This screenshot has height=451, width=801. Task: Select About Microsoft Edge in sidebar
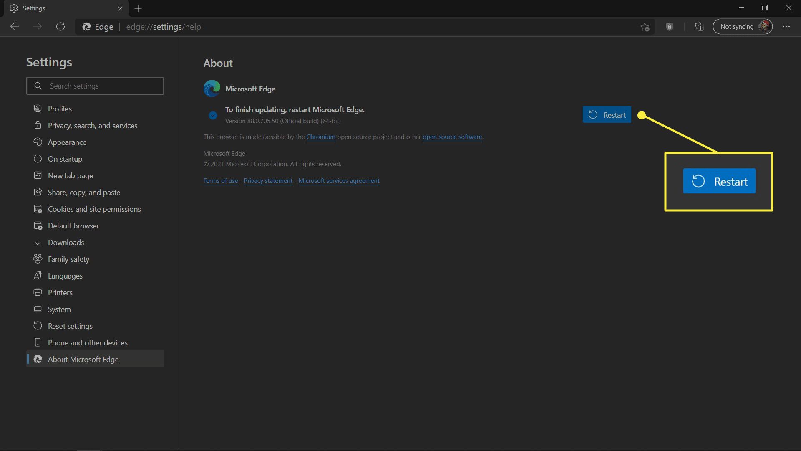click(95, 359)
